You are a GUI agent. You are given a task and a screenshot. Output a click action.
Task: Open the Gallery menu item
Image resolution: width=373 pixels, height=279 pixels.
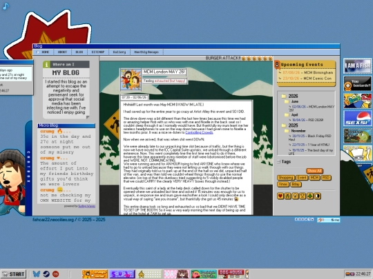tap(119, 52)
